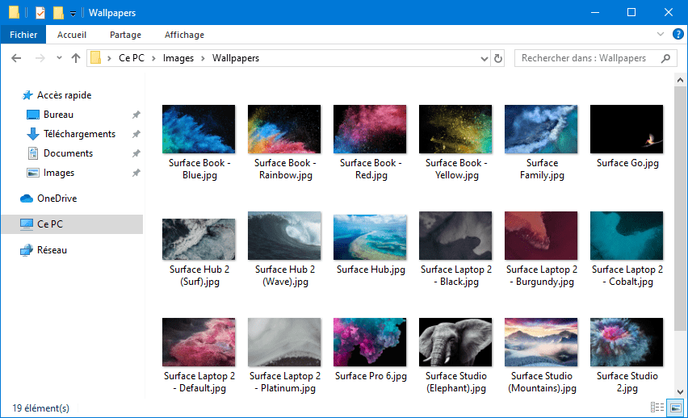This screenshot has height=418, width=688.
Task: Go back with the left arrow button
Action: coord(16,58)
